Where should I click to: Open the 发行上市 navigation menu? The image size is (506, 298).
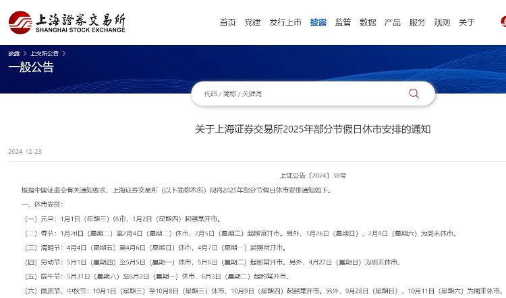[x=285, y=22]
